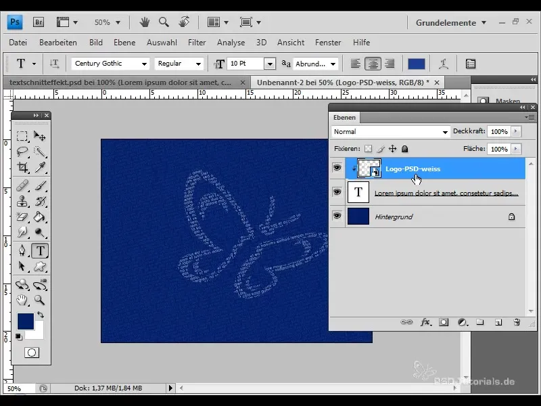Launch Adobe Bridge from top bar
The height and width of the screenshot is (406, 541).
point(39,22)
